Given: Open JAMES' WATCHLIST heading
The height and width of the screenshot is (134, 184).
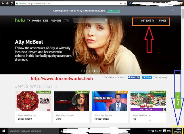Looking at the screenshot, I should 34,86.
